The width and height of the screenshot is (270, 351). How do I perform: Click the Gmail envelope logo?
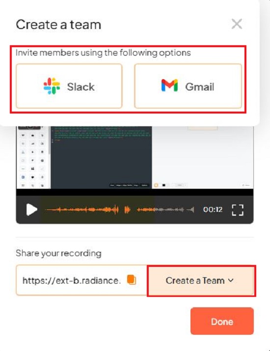point(170,85)
